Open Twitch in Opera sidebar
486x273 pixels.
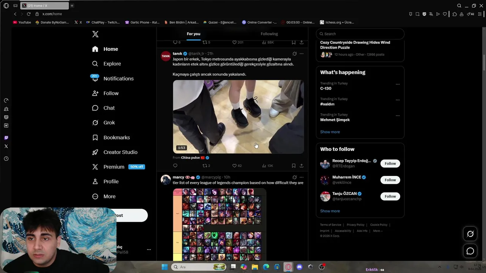tap(6, 138)
